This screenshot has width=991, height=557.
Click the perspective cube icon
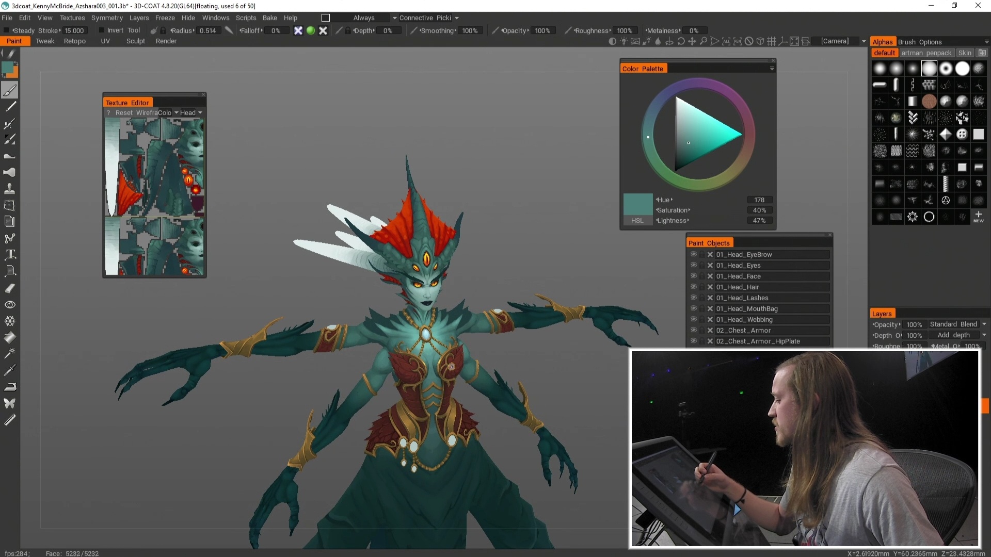(x=760, y=41)
